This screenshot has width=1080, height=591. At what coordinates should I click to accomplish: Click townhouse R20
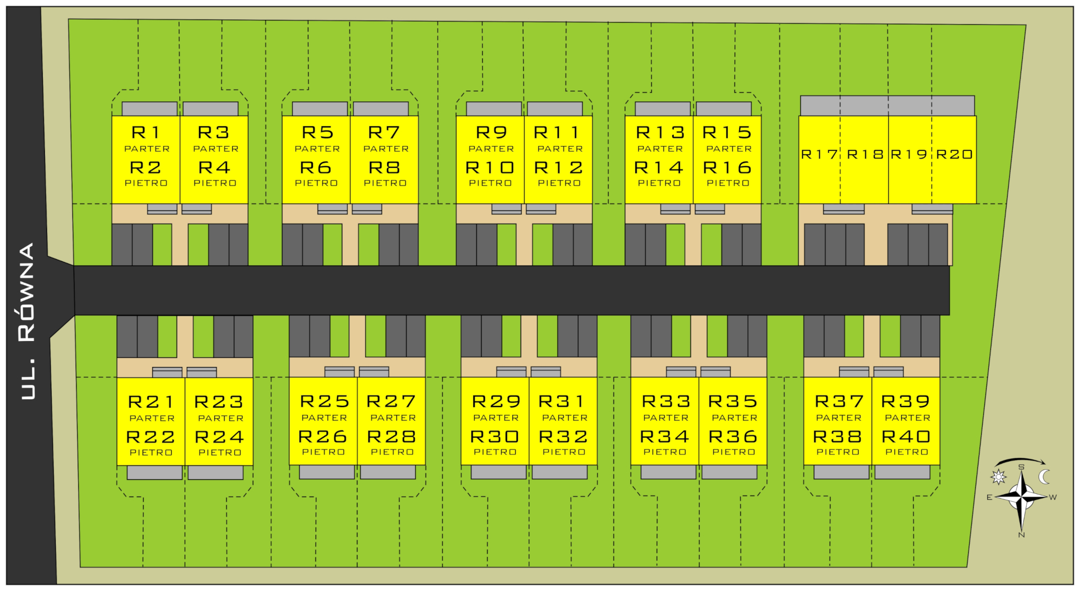tap(955, 154)
